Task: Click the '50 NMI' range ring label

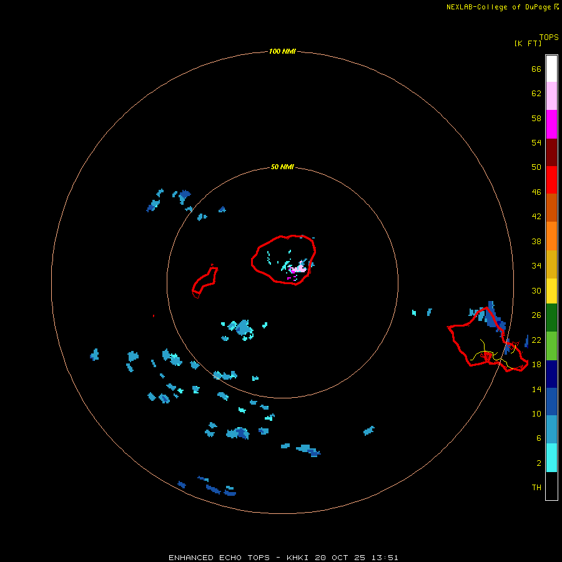Action: (282, 167)
